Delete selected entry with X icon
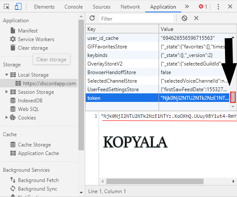The image size is (237, 197). [196, 18]
